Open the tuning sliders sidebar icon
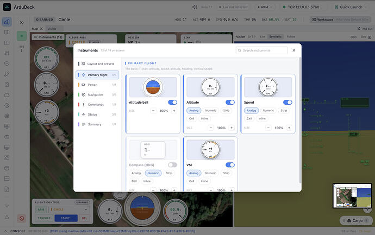Screen dimensions: 375x235 7,53
